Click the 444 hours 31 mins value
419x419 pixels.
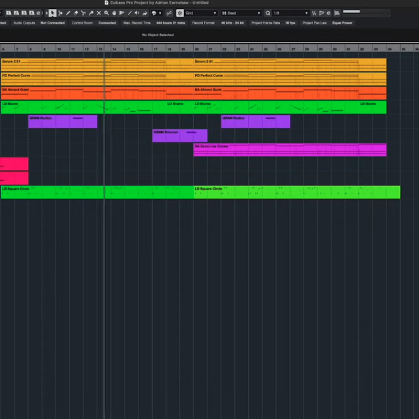[170, 23]
